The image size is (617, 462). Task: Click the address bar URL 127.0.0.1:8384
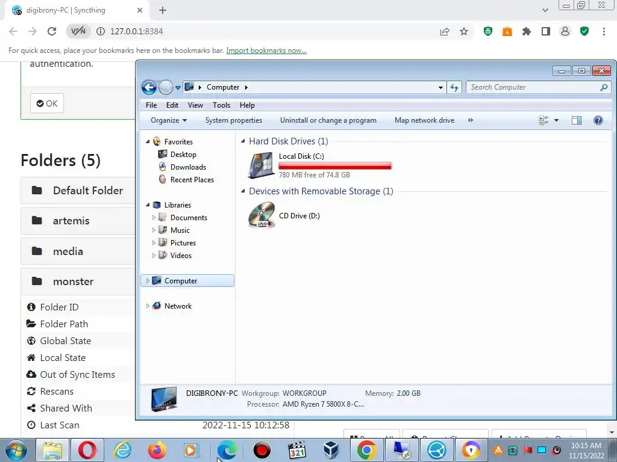click(137, 31)
